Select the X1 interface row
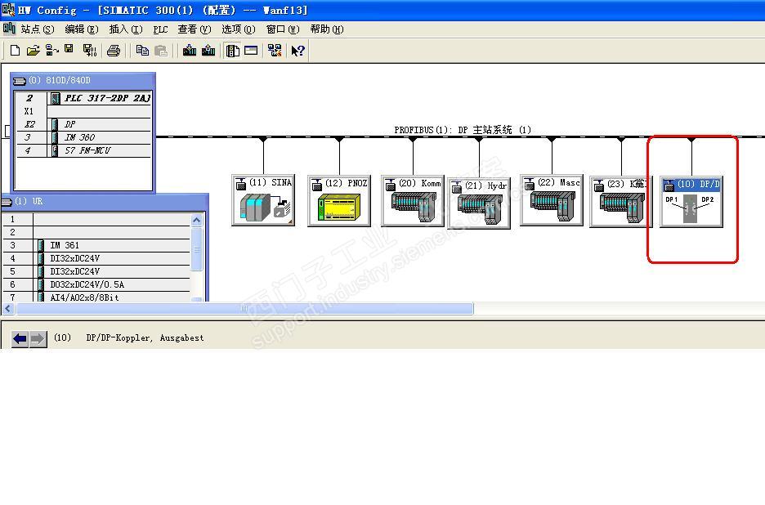765x505 pixels. [83, 111]
